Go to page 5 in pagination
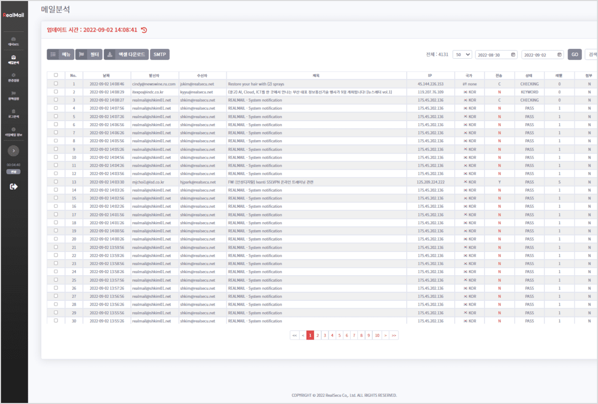The image size is (598, 404). (339, 335)
